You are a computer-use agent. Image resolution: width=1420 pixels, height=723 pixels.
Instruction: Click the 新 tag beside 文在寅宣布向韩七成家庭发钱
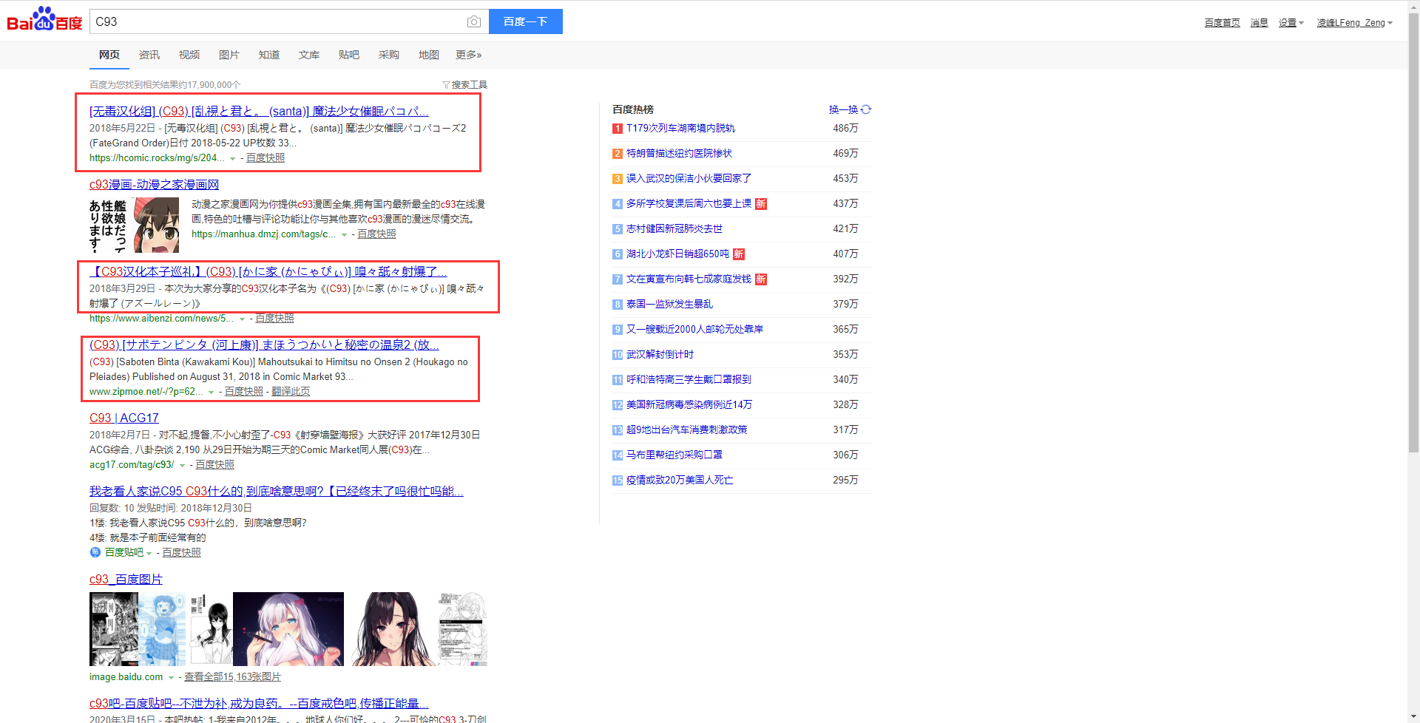pos(761,279)
